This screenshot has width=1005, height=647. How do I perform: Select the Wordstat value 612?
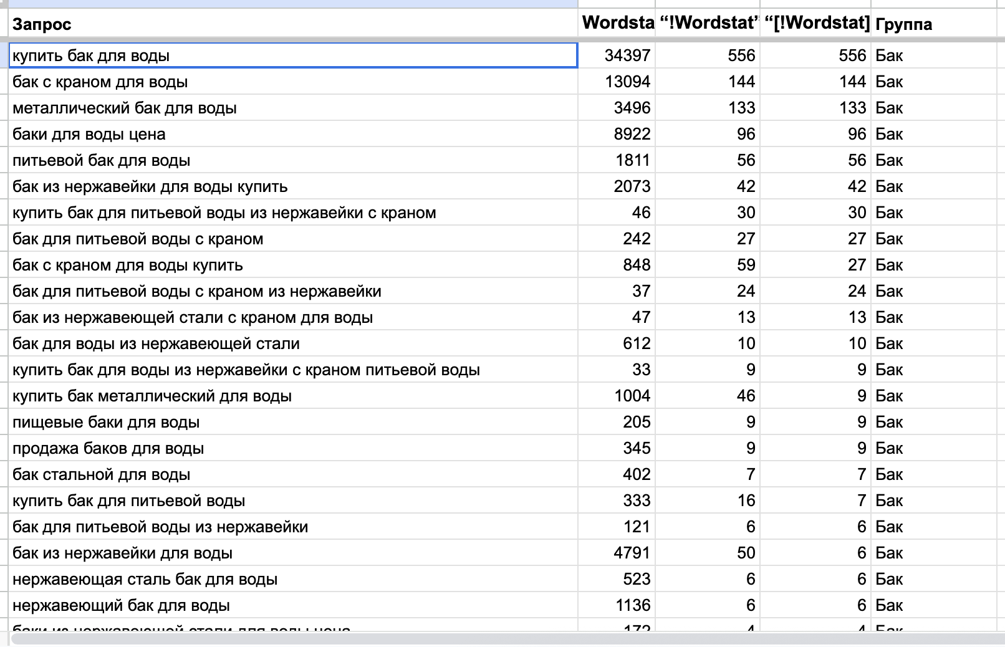617,343
